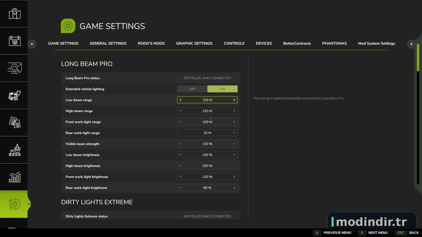The image size is (422, 237).
Task: Click the Low-beam range 100 M field
Action: click(207, 100)
